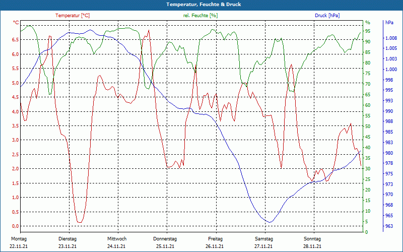Screen dimensions: 403x252
Task: Click the date '22.11.21'
Action: coord(19,246)
